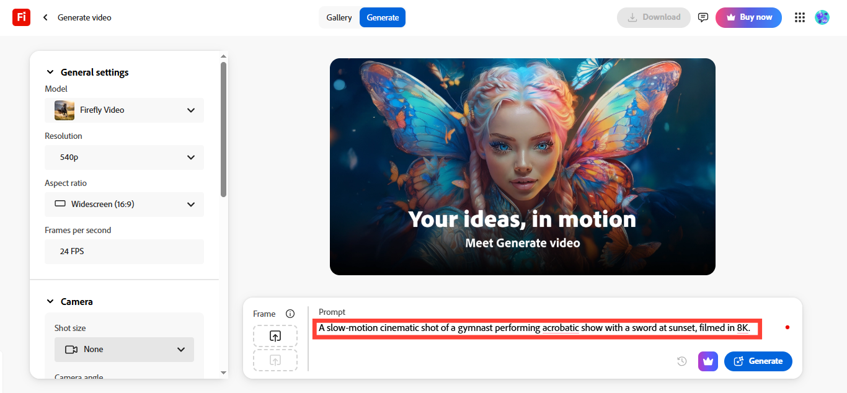Open the Adobe apps grid icon
Image resolution: width=847 pixels, height=393 pixels.
(x=799, y=17)
